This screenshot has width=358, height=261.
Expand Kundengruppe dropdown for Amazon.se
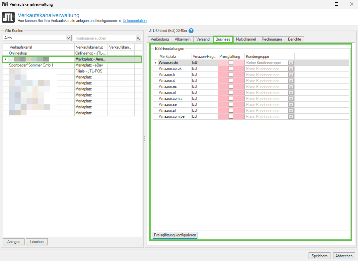click(291, 104)
